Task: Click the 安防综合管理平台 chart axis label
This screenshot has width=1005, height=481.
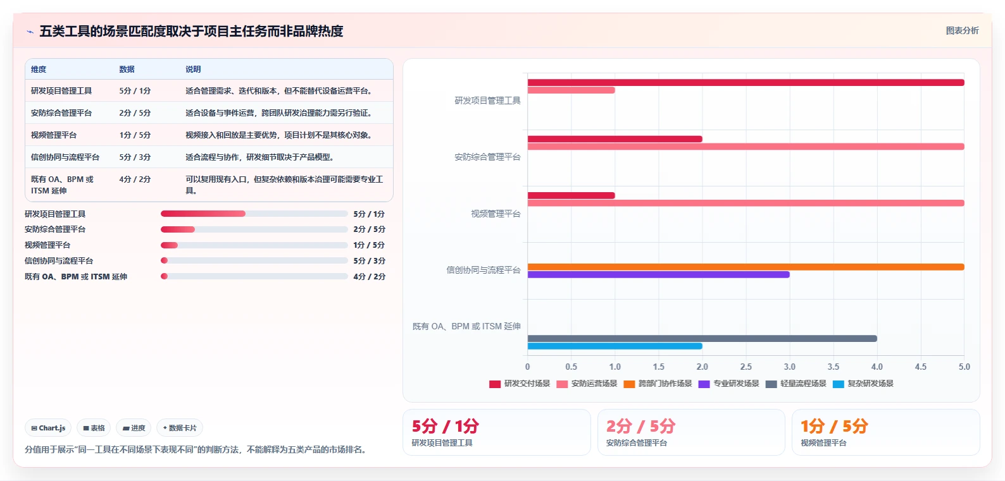Action: tap(487, 157)
